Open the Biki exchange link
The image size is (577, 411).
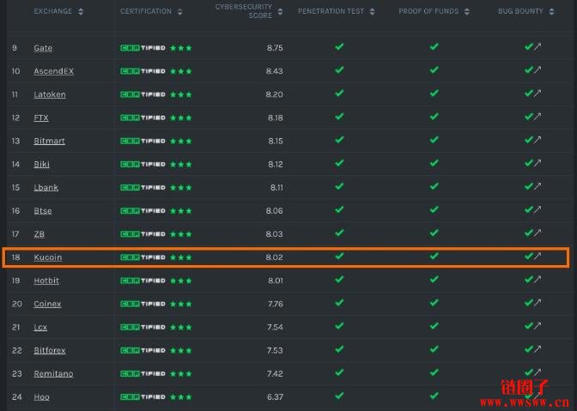pyautogui.click(x=41, y=165)
